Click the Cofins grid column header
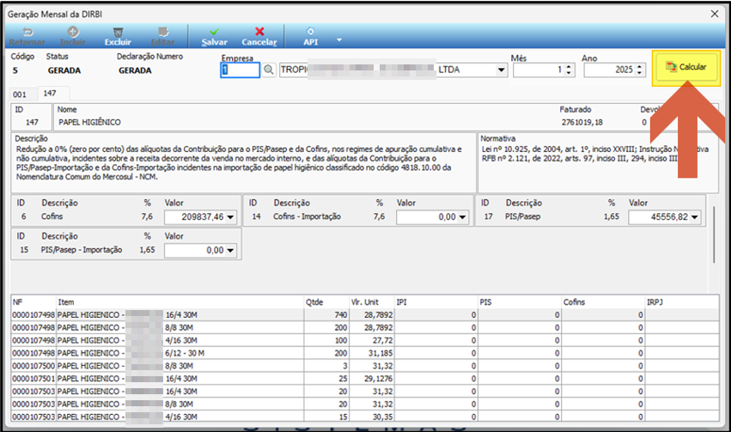731x432 pixels. pos(603,302)
